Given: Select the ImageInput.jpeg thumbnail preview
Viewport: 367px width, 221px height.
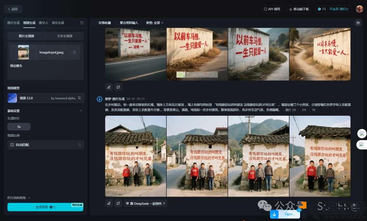Looking at the screenshot, I should [23, 52].
